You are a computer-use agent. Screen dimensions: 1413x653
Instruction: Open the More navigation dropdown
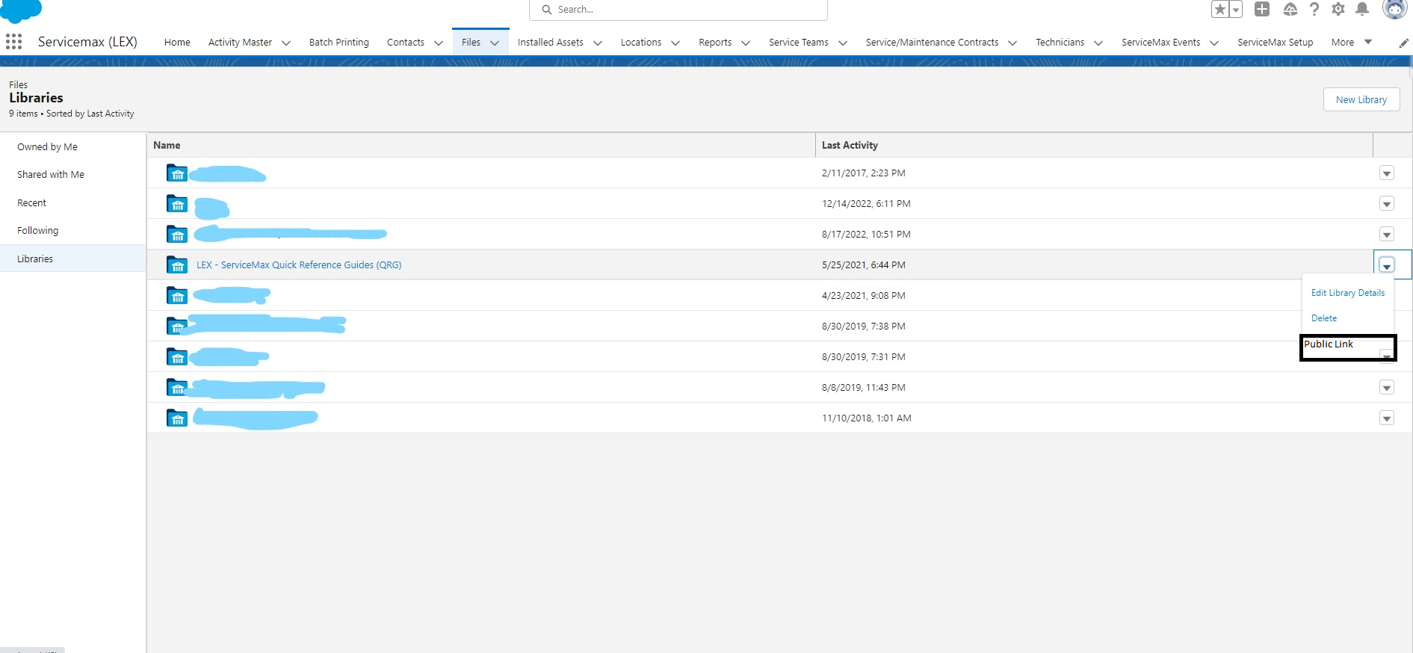point(1351,43)
